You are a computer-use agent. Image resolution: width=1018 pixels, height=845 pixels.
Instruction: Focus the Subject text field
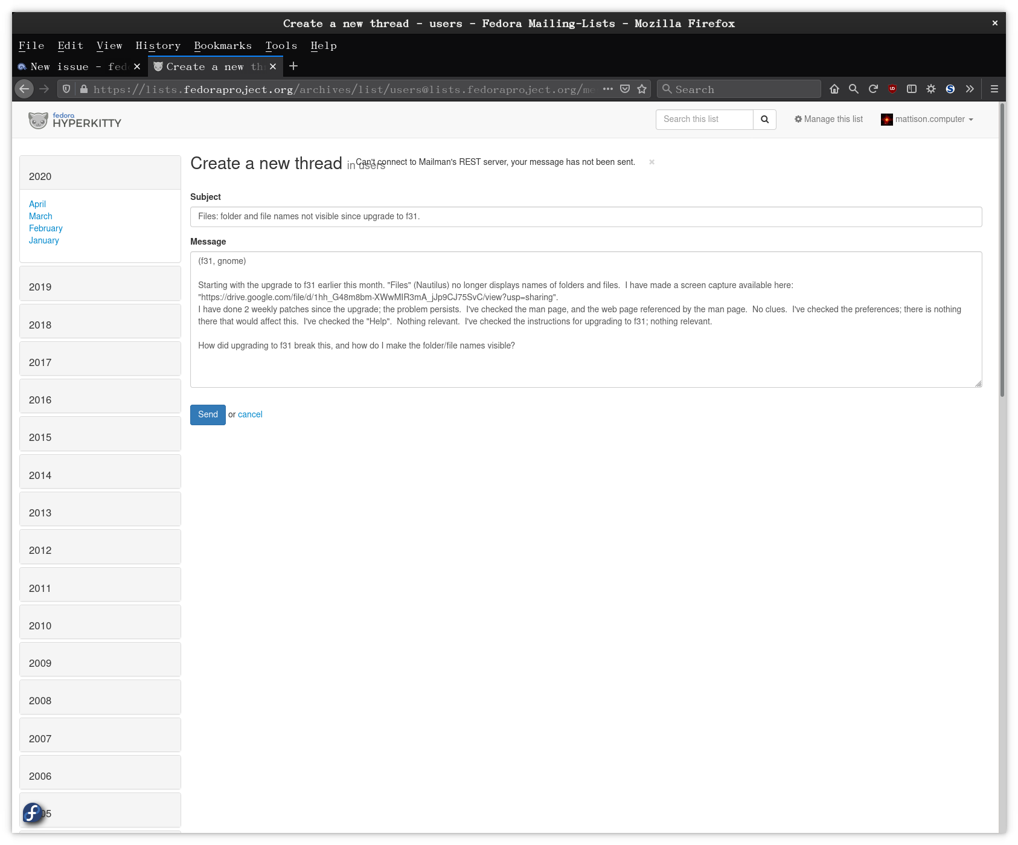[x=586, y=217]
